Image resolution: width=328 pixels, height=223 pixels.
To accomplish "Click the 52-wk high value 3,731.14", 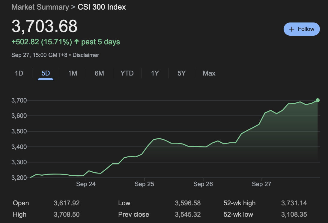I will 294,203.
